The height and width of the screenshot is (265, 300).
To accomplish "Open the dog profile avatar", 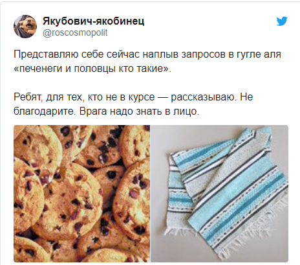I will point(25,27).
